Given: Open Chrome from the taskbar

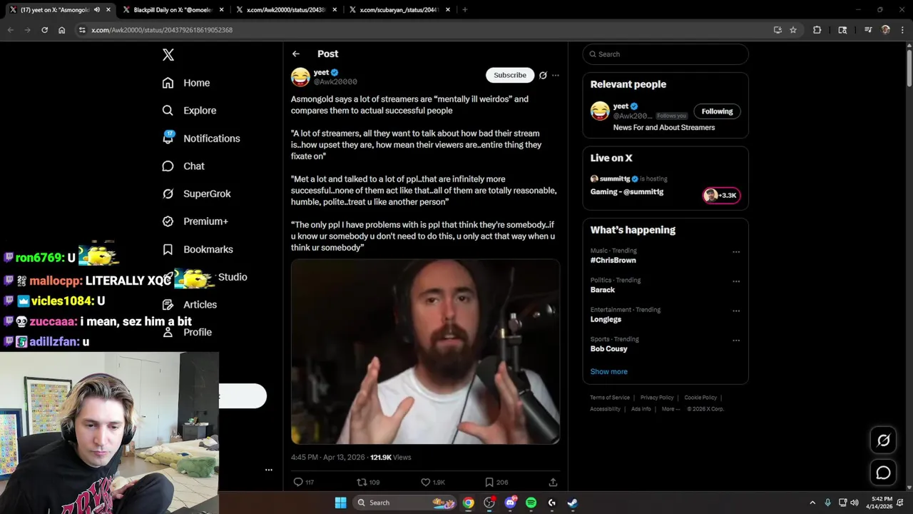Looking at the screenshot, I should click(x=468, y=503).
